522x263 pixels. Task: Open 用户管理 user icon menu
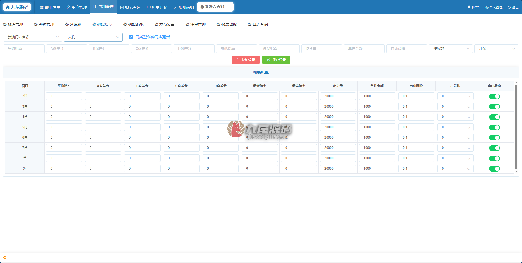69,7
